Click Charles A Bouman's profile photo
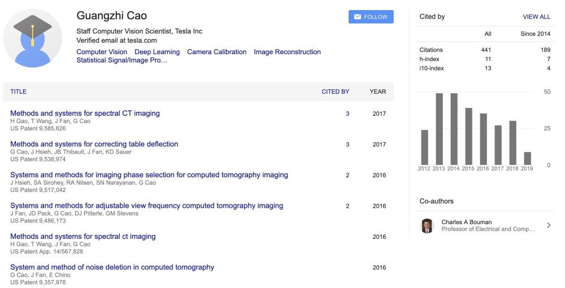The width and height of the screenshot is (565, 288). pyautogui.click(x=427, y=226)
